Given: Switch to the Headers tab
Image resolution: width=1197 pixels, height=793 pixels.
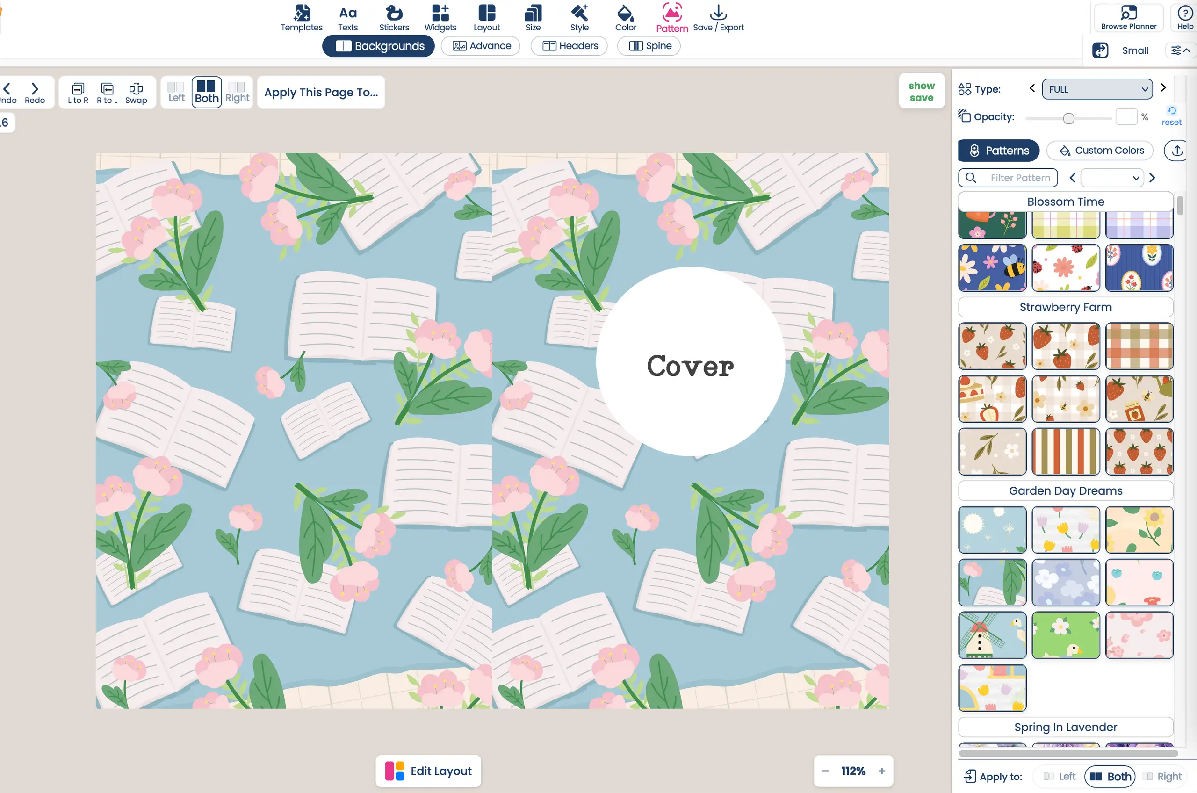Looking at the screenshot, I should coord(569,46).
